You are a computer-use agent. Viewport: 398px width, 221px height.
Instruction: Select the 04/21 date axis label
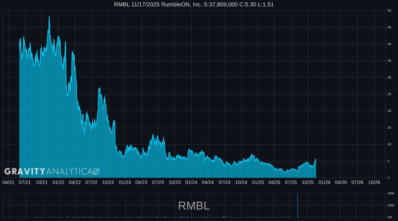click(8, 182)
